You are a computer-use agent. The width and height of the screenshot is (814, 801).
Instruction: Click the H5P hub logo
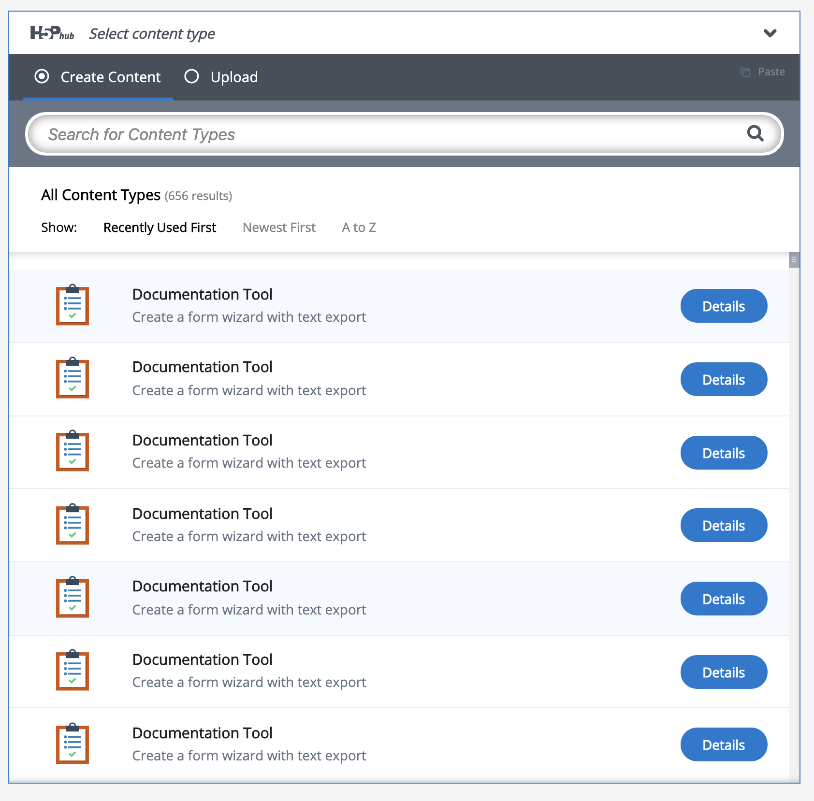click(52, 33)
